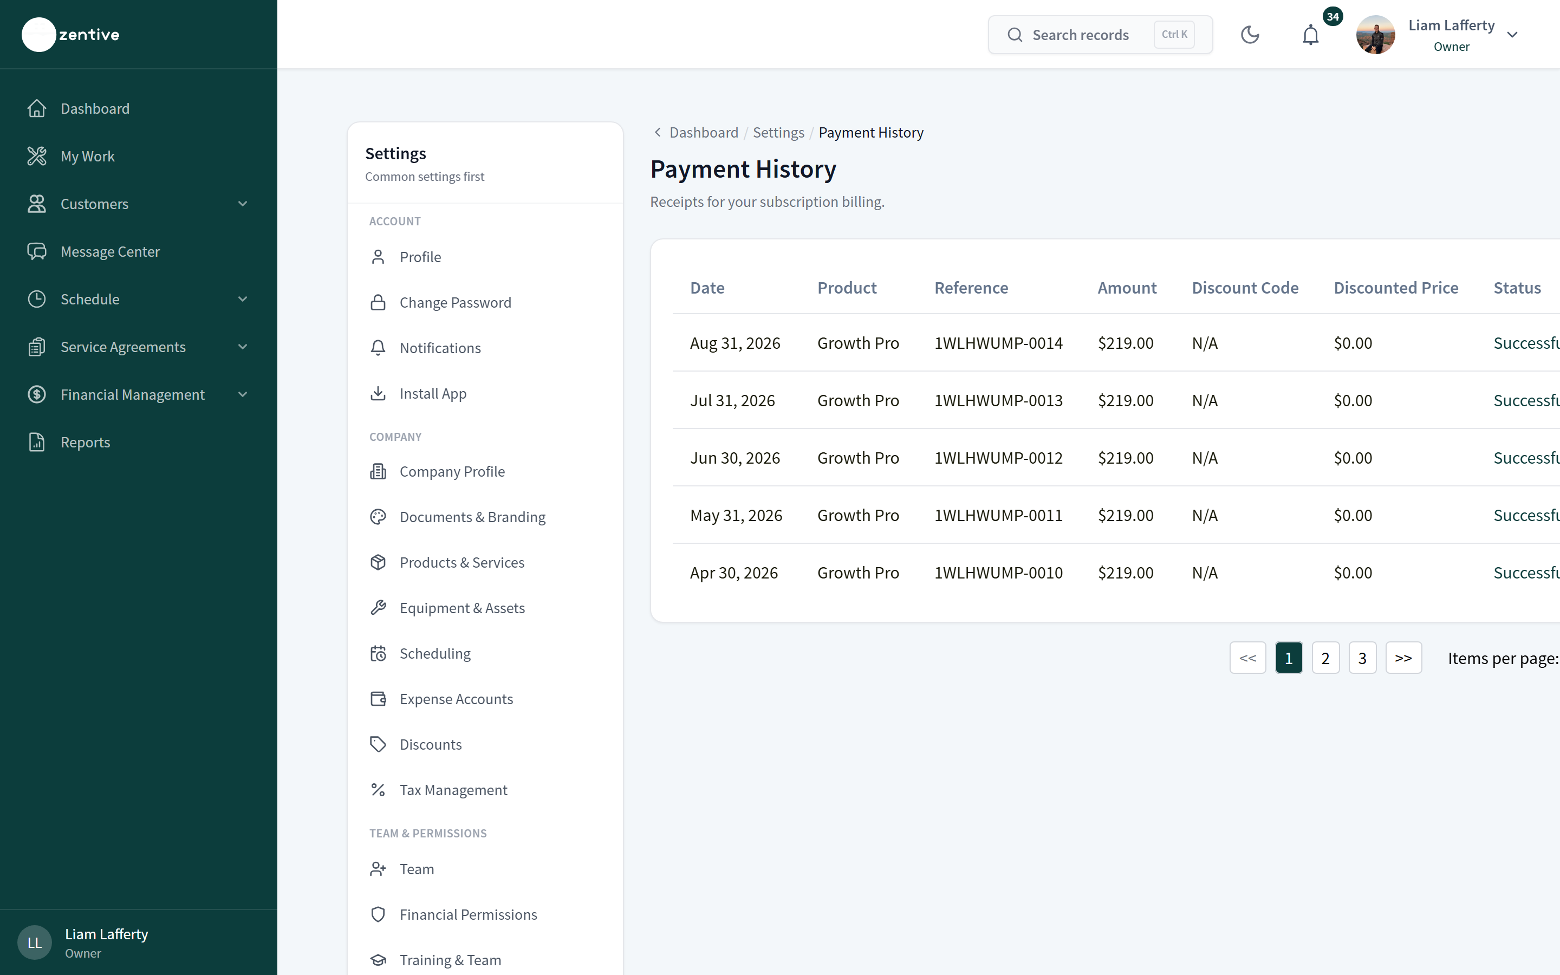This screenshot has width=1560, height=975.
Task: Click the Discount Code column header
Action: [1245, 288]
